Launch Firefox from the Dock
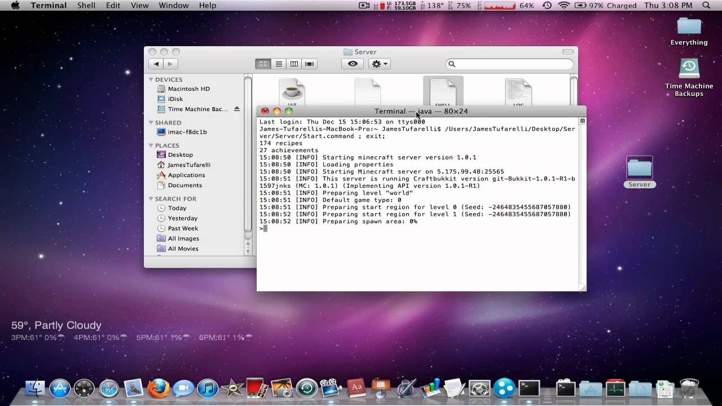 (x=159, y=388)
